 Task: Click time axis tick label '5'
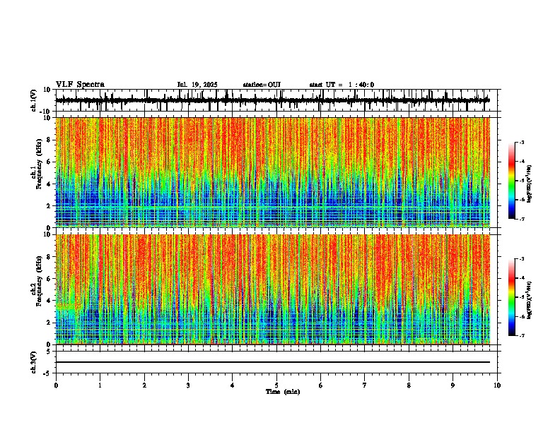pos(276,385)
